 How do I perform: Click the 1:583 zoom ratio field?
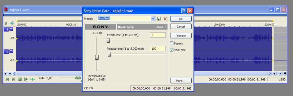click(x=277, y=79)
